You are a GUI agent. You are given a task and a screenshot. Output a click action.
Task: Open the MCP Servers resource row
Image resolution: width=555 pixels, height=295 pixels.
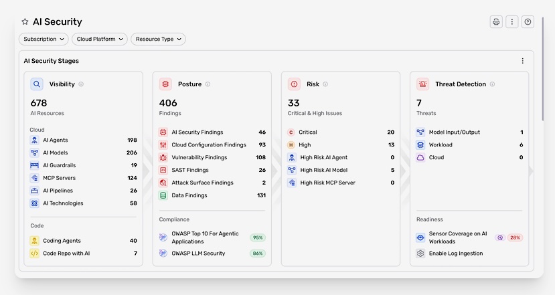coord(84,178)
